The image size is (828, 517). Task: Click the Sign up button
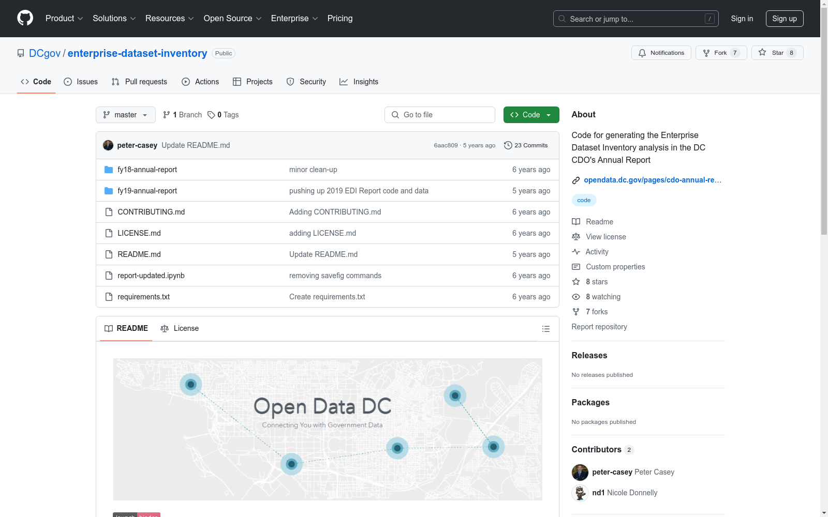click(x=785, y=19)
